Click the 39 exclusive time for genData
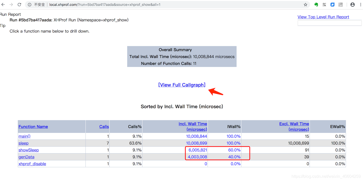 [307, 157]
